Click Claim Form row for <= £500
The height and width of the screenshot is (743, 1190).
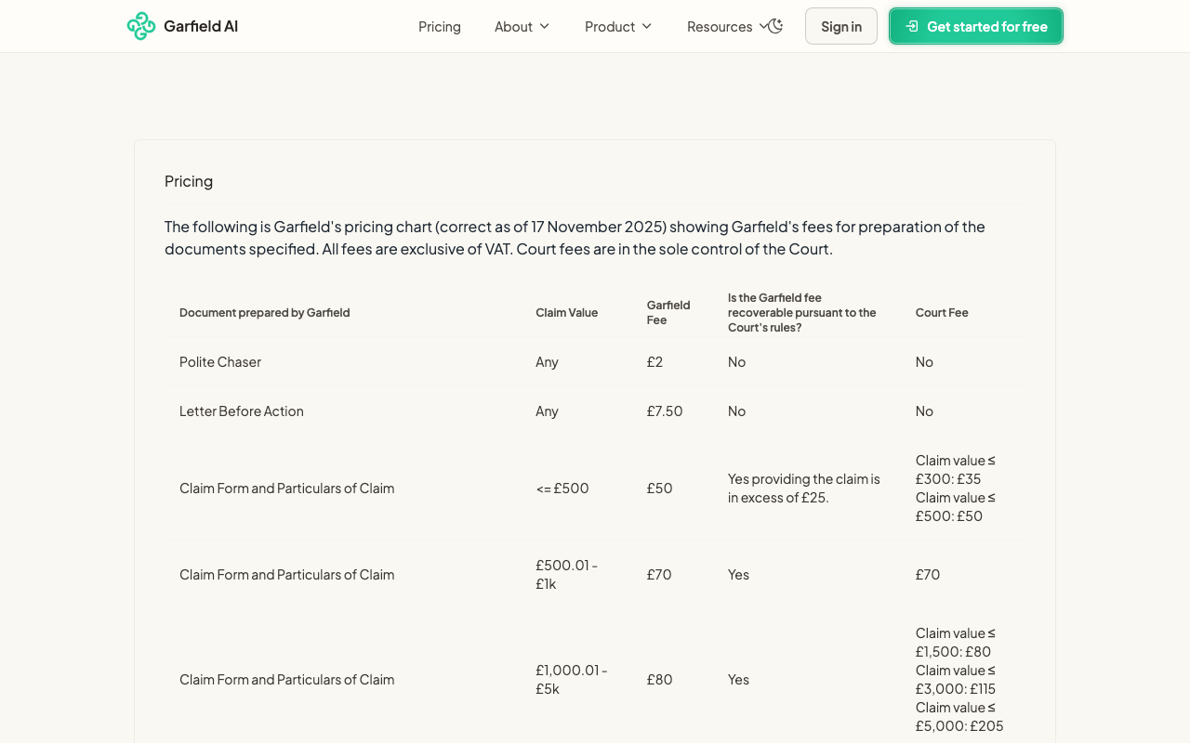point(287,489)
